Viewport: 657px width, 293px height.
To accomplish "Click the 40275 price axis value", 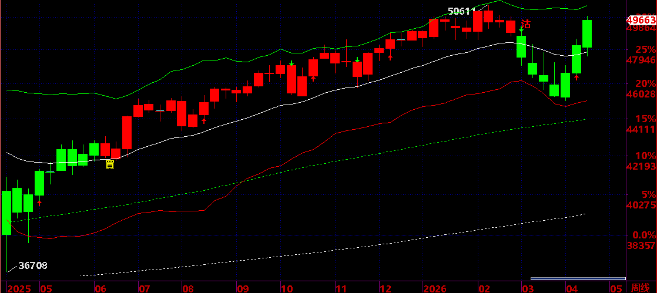I will click(641, 206).
